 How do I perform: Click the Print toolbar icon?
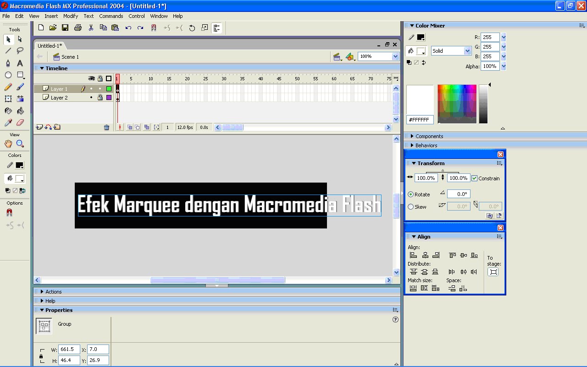(x=78, y=28)
